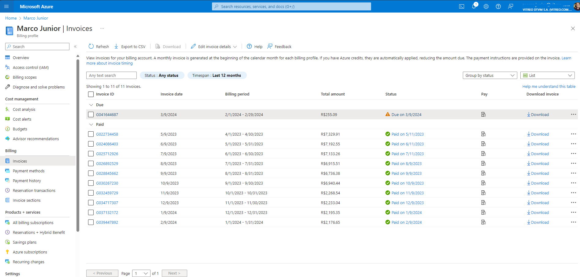Click the Budgets sidebar icon

point(8,129)
